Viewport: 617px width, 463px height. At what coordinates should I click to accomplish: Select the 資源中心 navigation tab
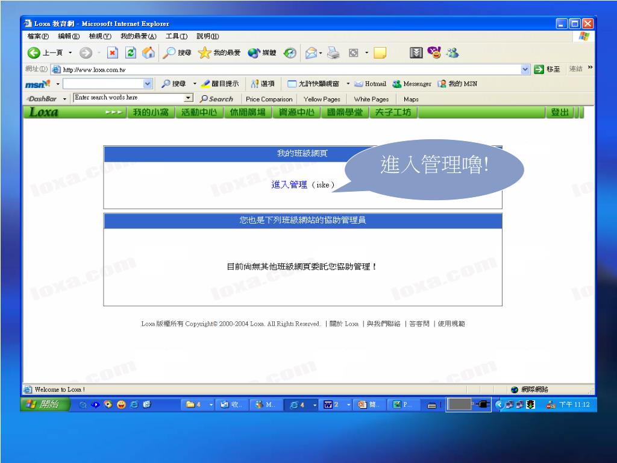296,112
